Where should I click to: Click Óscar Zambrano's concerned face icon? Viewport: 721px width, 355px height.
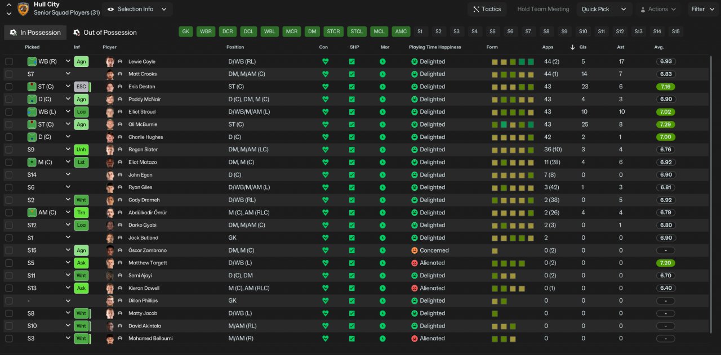[x=415, y=250]
